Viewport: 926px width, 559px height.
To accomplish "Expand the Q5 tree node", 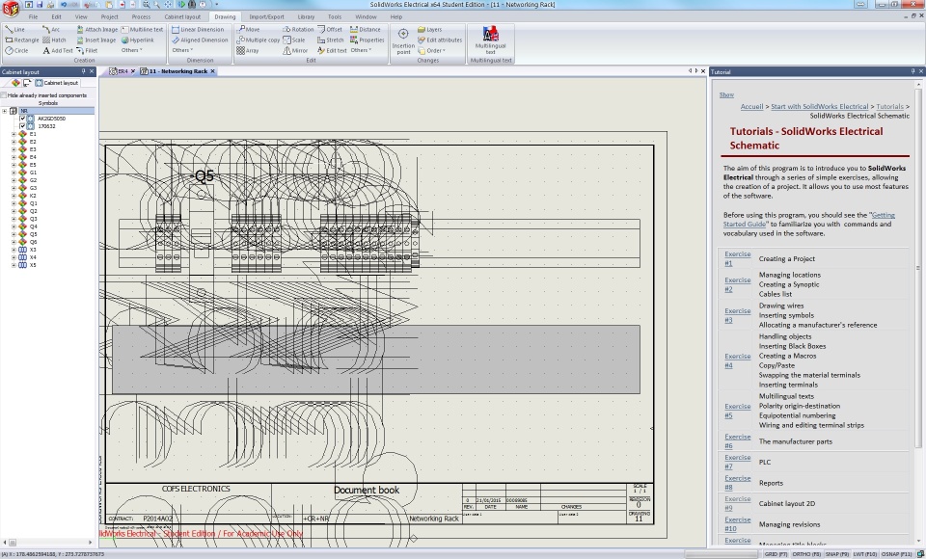I will (14, 234).
